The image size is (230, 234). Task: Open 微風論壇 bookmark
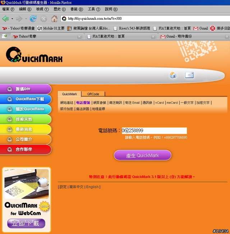(89, 28)
